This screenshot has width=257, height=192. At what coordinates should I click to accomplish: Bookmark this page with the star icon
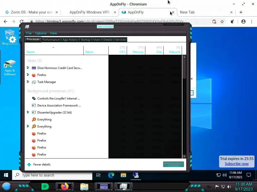222,21
